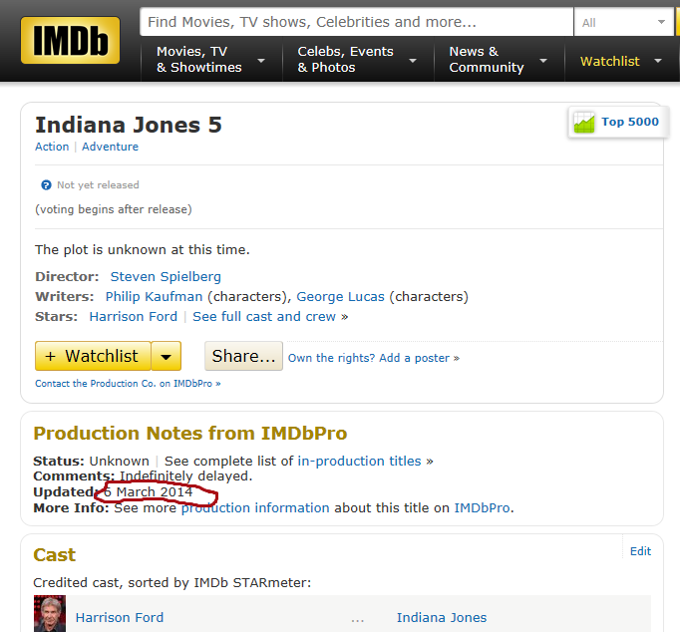
Task: Click the Indiana Jones character link
Action: (x=442, y=617)
